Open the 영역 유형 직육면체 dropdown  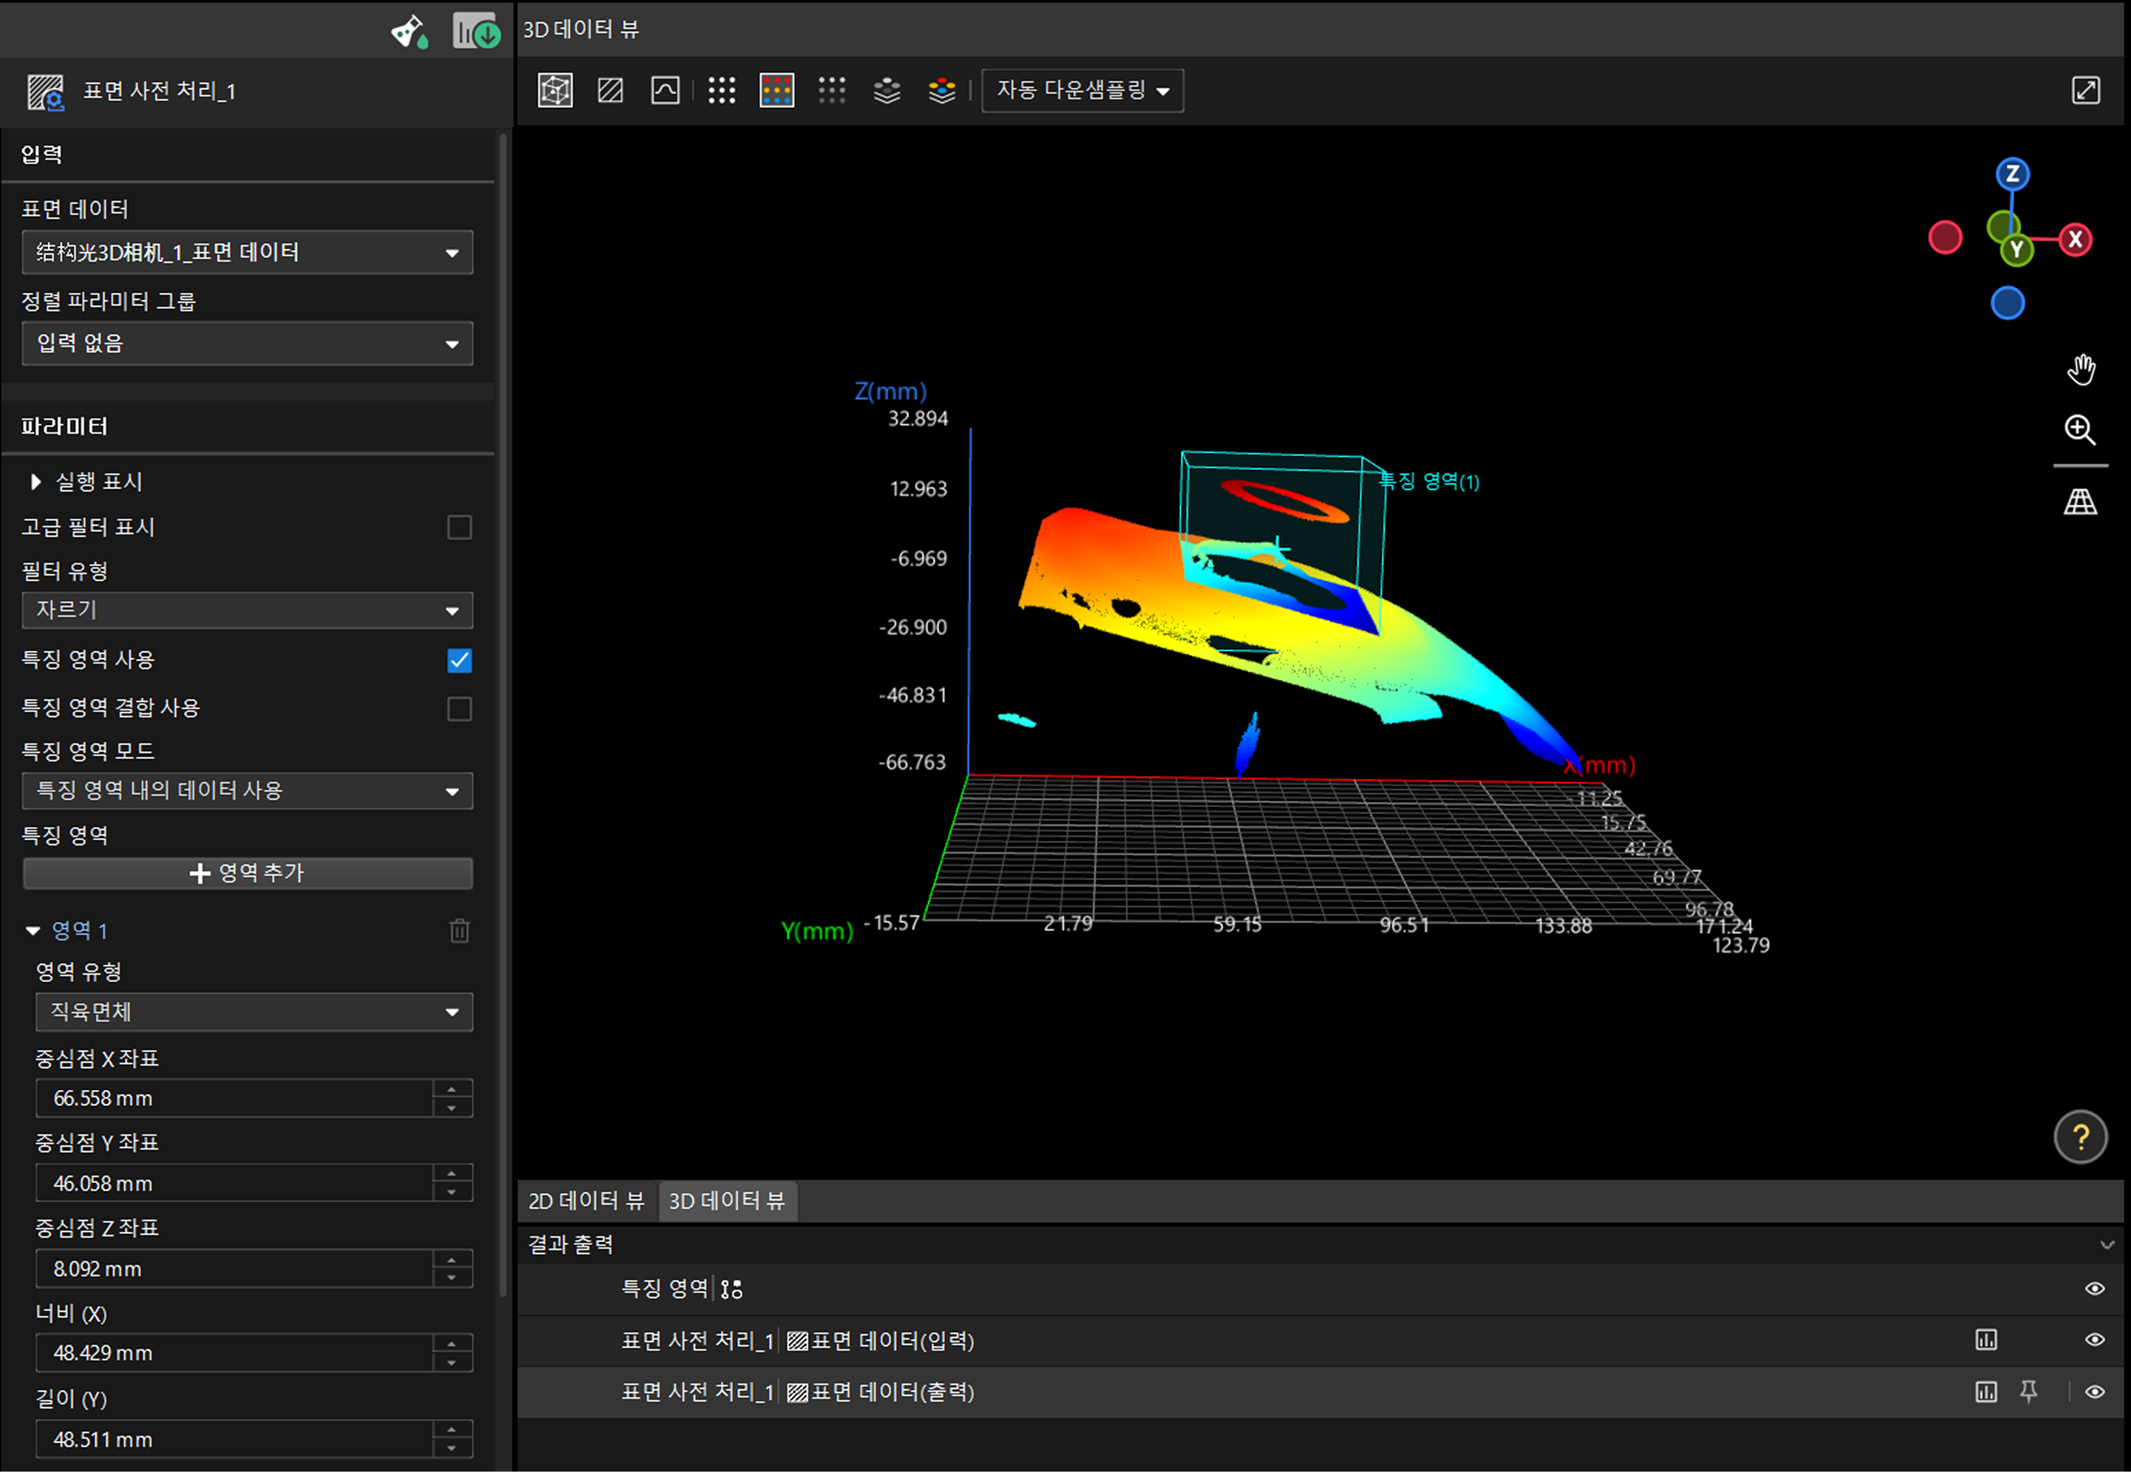[x=254, y=1012]
